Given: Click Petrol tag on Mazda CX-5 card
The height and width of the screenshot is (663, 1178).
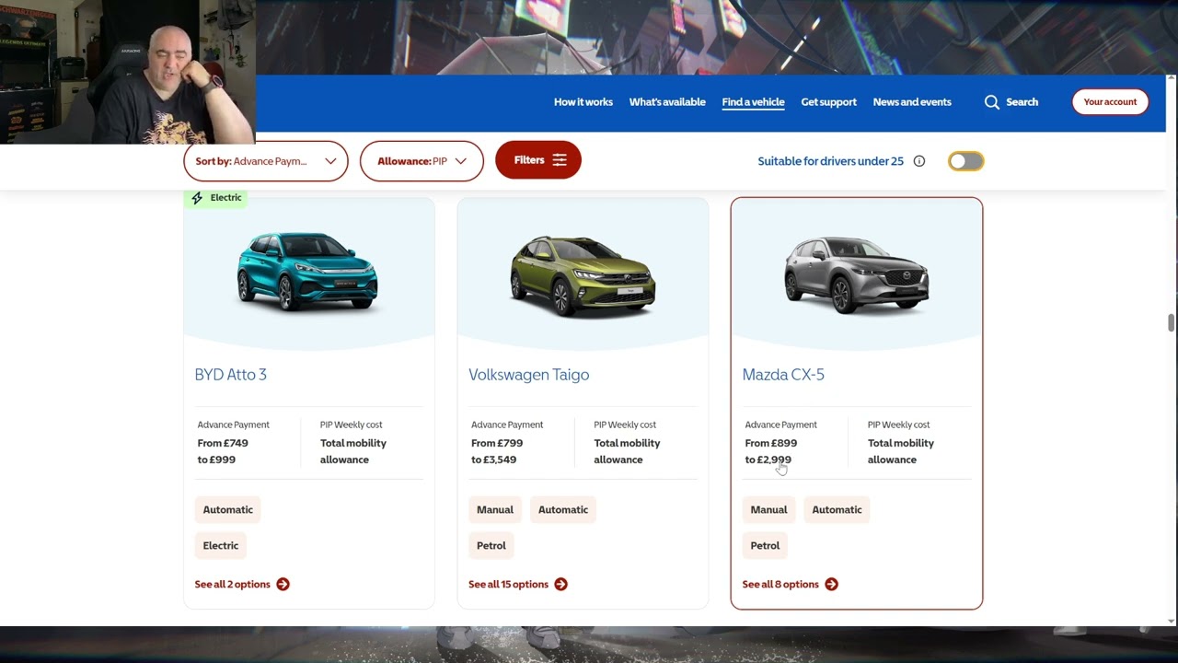Looking at the screenshot, I should pos(765,546).
